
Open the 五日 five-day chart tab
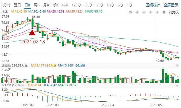17,5
